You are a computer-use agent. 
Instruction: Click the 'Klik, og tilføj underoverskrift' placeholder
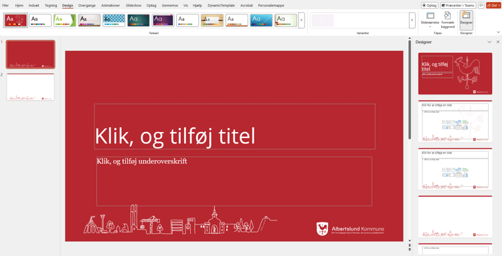click(234, 181)
